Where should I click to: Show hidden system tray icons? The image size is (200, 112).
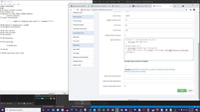[x=179, y=110]
